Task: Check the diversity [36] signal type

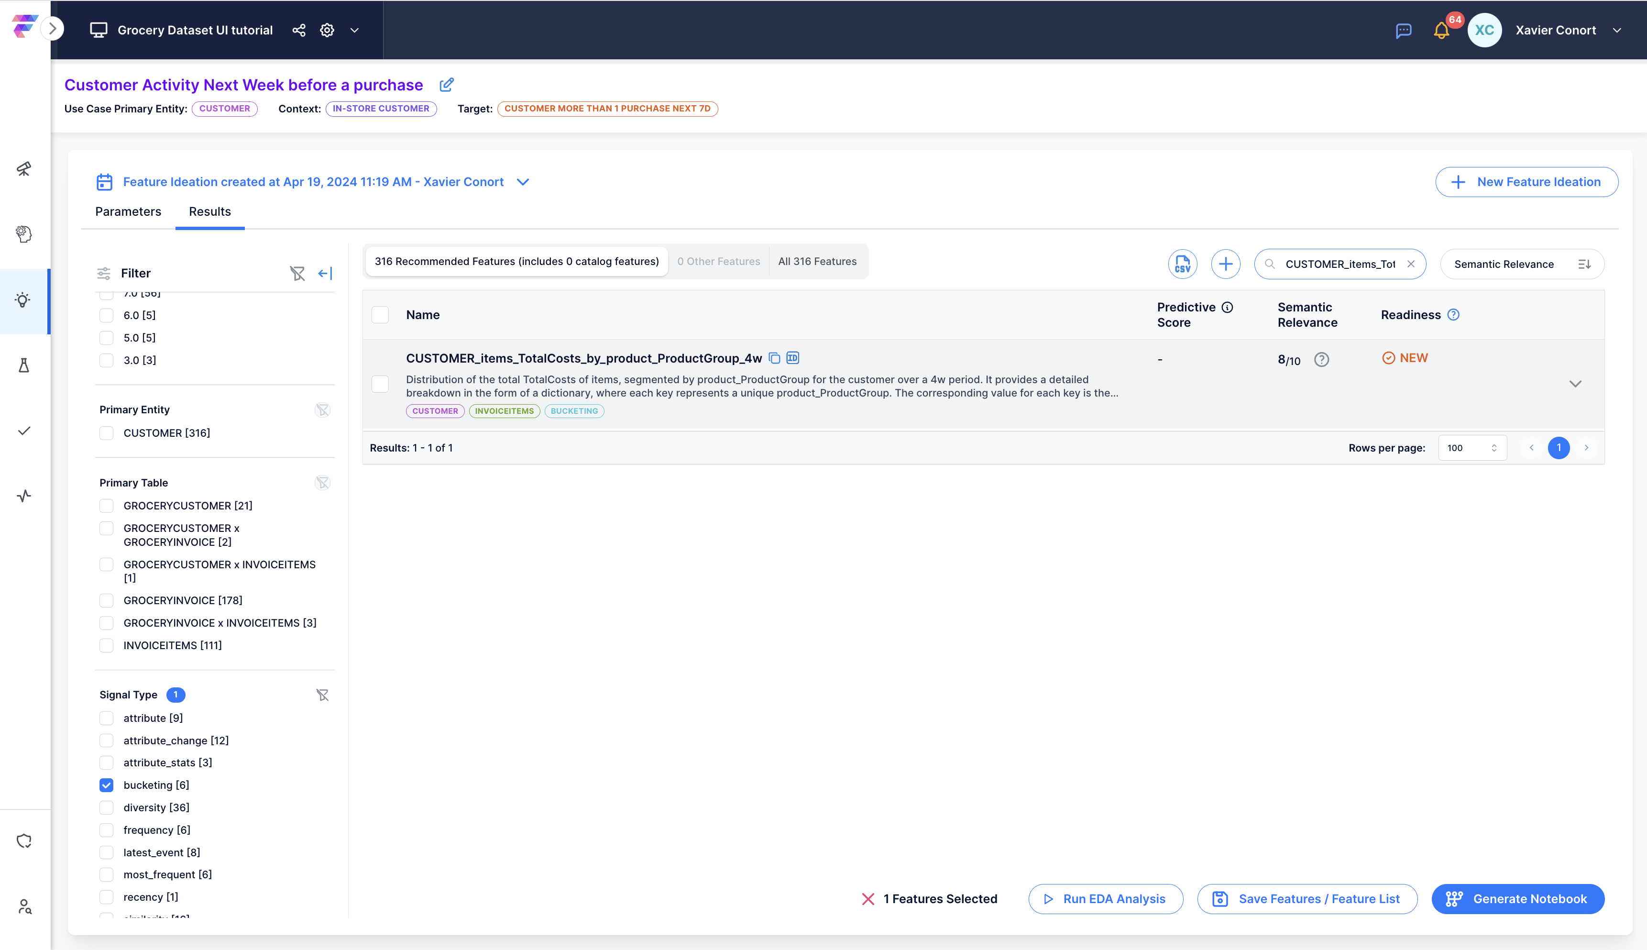Action: pyautogui.click(x=106, y=808)
